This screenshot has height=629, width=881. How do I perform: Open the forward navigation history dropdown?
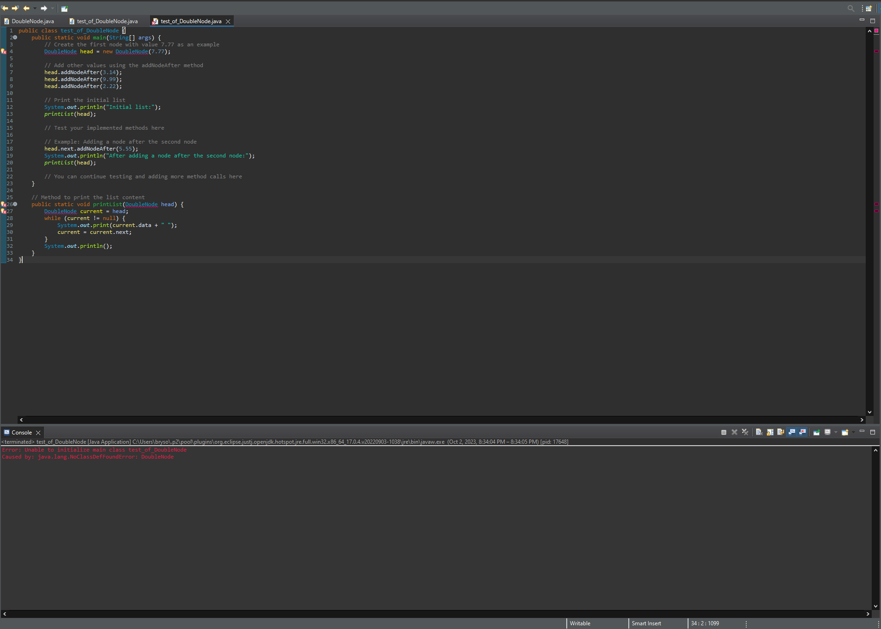(52, 8)
